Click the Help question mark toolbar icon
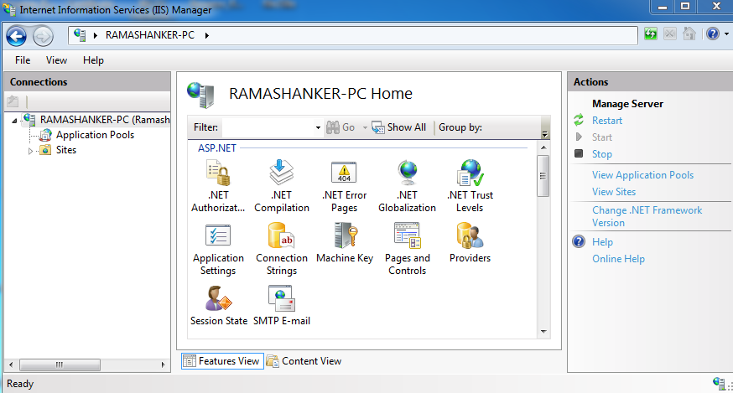Image resolution: width=733 pixels, height=393 pixels. [713, 34]
